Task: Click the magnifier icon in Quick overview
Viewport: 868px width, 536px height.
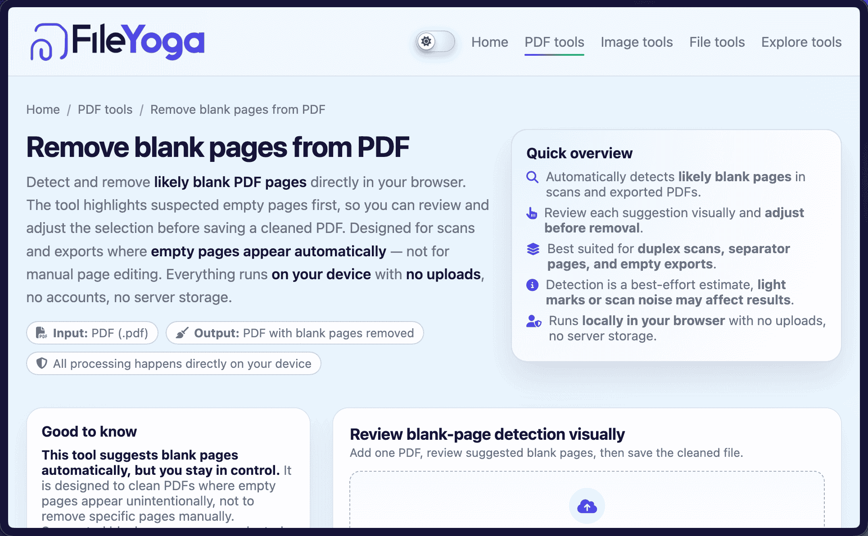Action: point(533,177)
